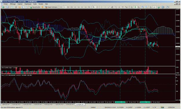181x109 pixels.
Task: Click the status bar help hint text
Action: point(12,108)
